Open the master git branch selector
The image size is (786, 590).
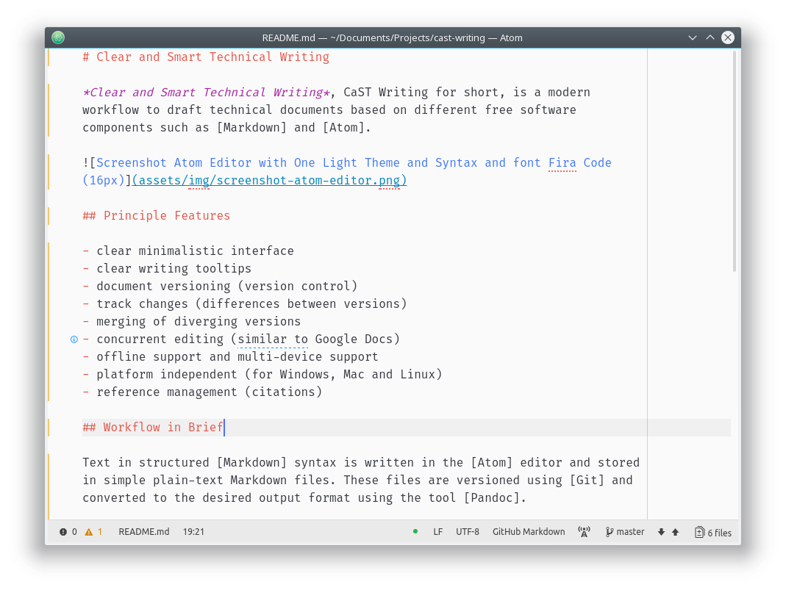click(x=624, y=532)
